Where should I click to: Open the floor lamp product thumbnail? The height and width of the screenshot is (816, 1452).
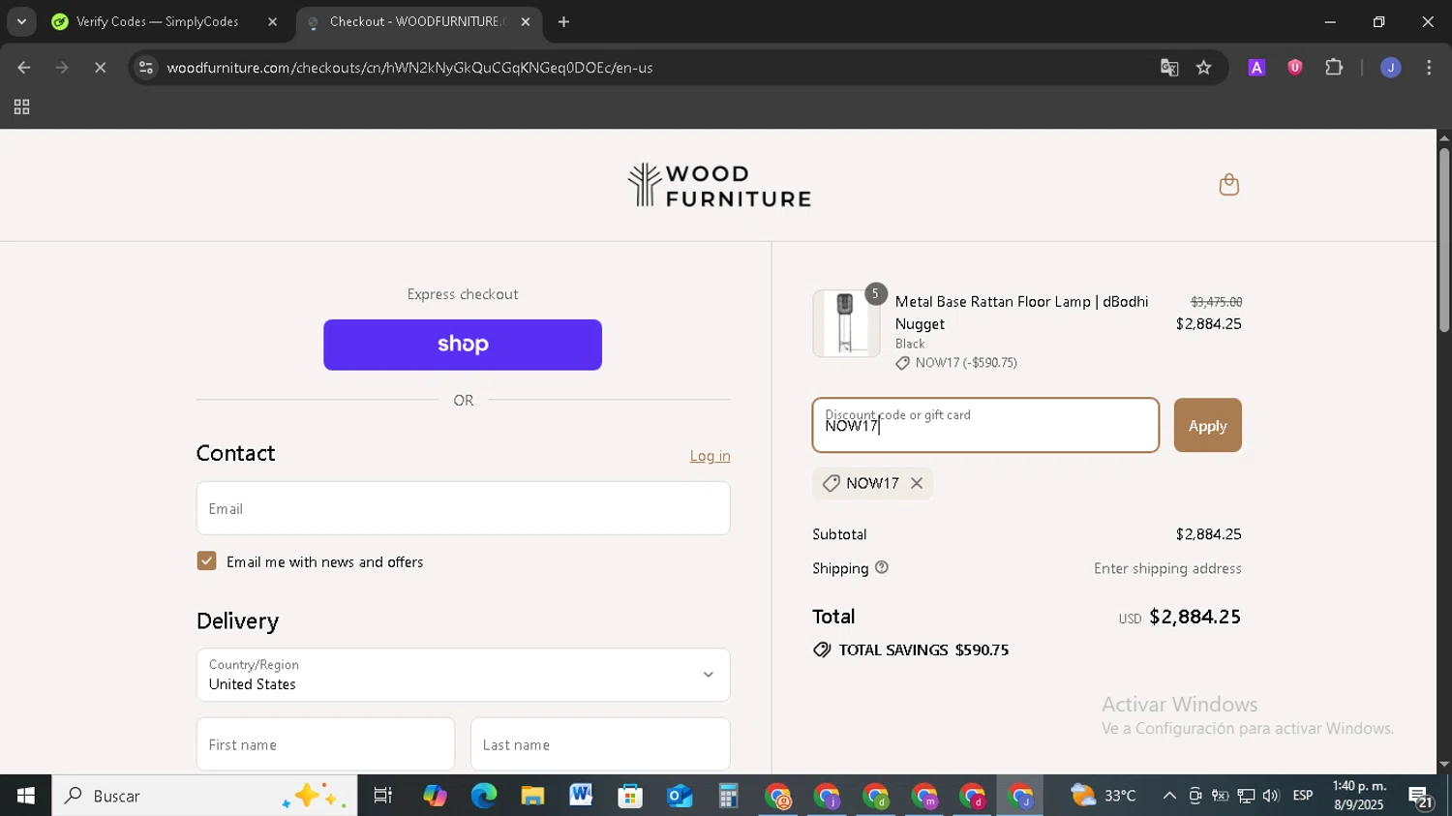coord(846,323)
